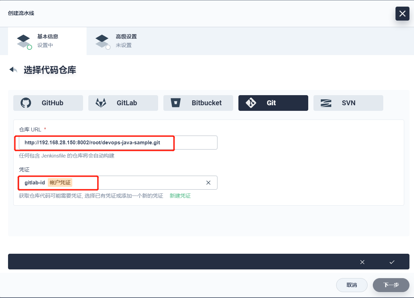The height and width of the screenshot is (298, 414).
Task: Click the 帐户凭证 tag label
Action: (x=60, y=183)
